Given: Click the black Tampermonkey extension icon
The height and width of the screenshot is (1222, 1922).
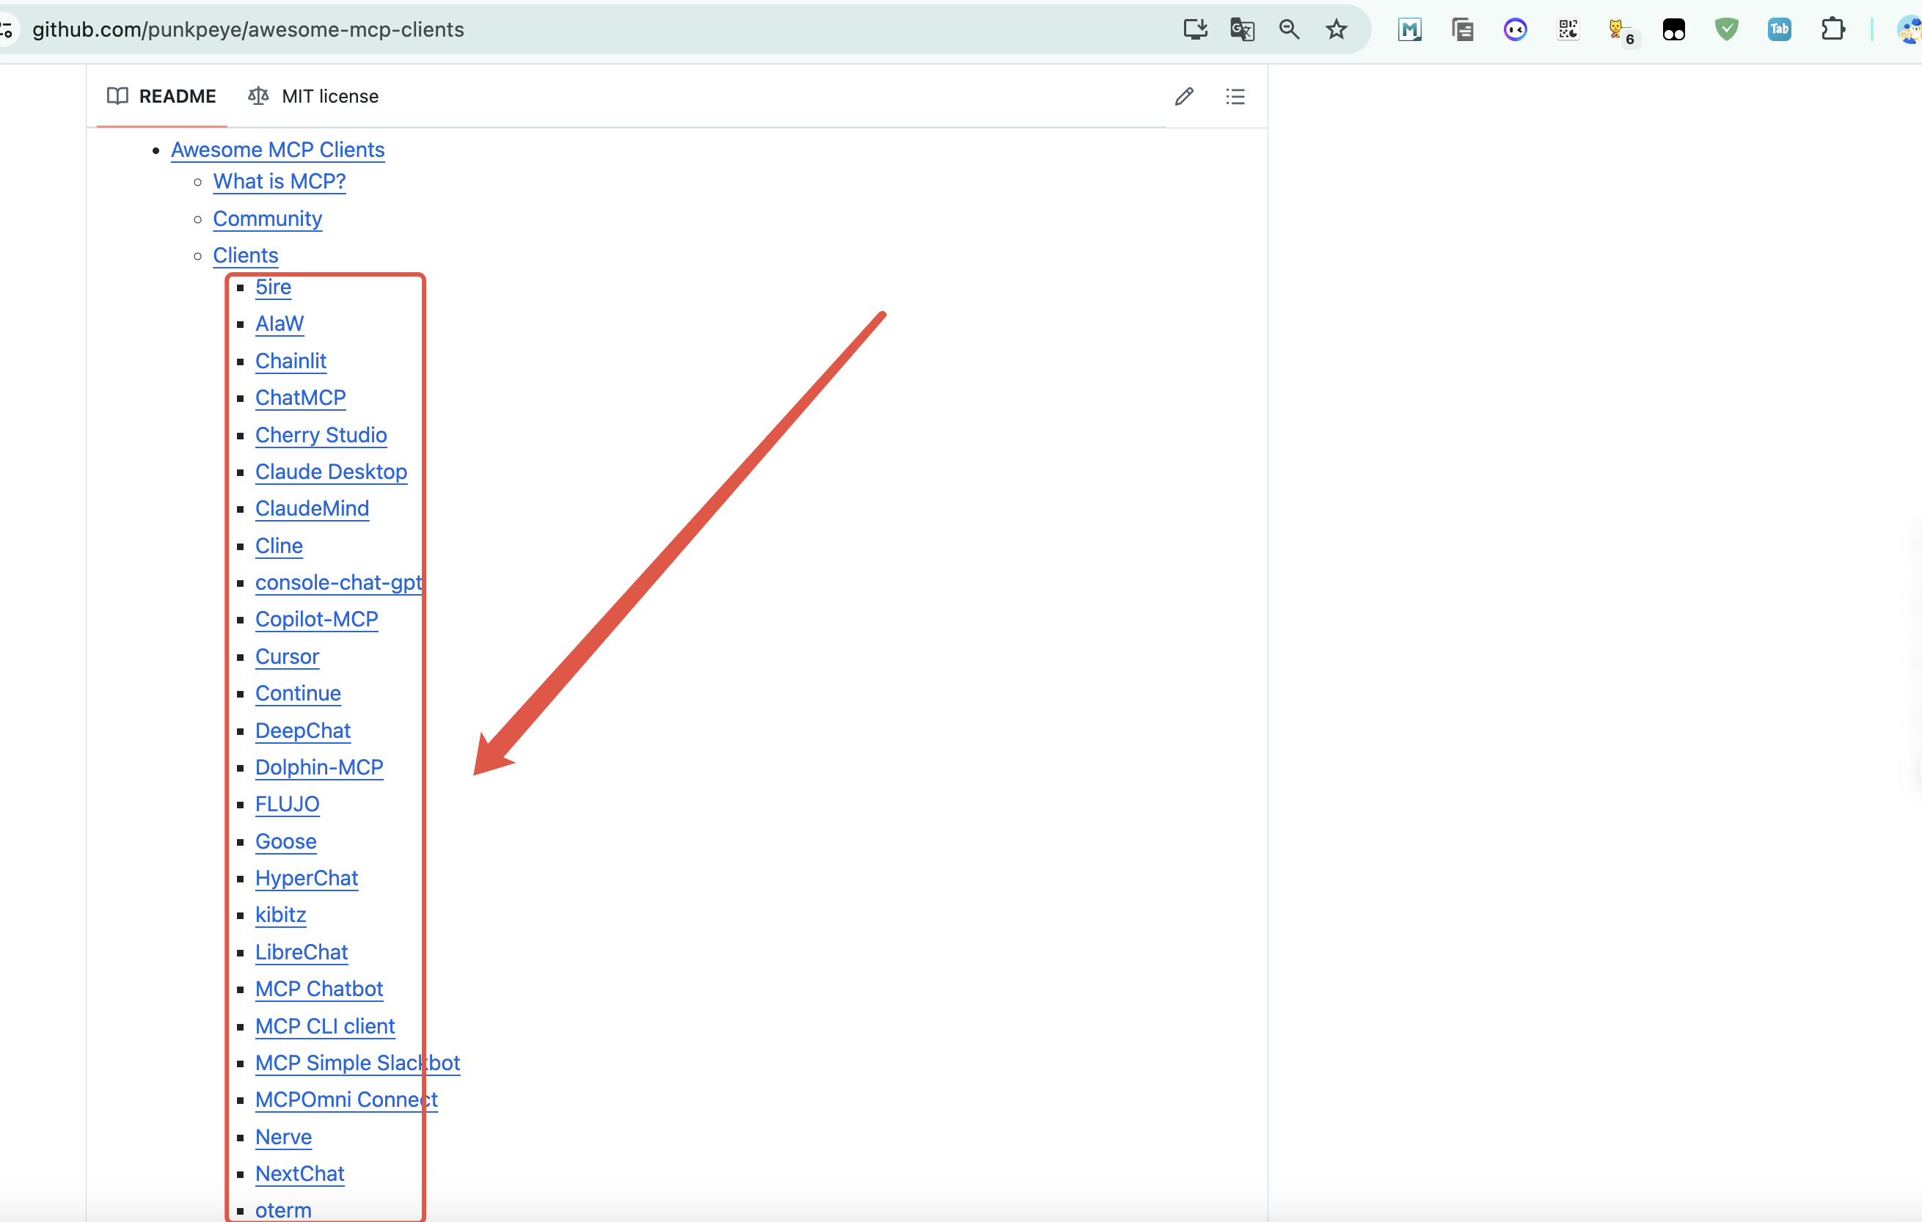Looking at the screenshot, I should tap(1674, 29).
